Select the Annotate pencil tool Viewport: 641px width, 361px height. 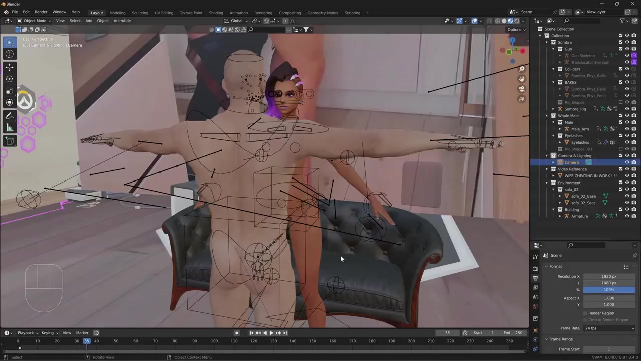(x=9, y=116)
